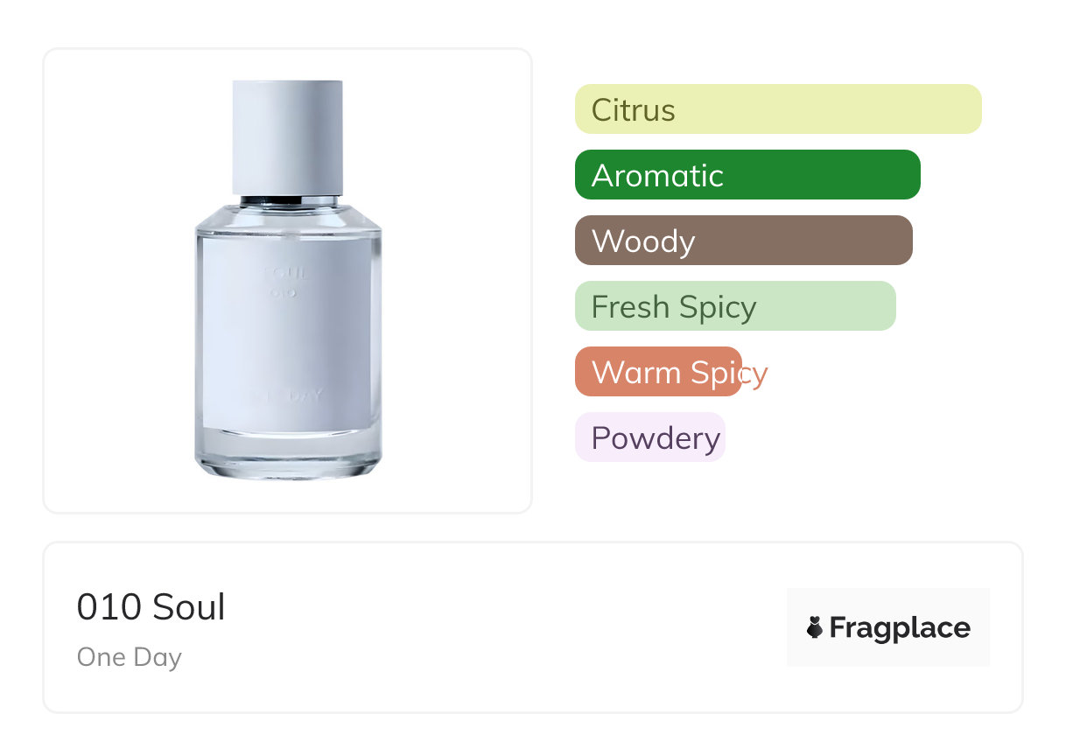Click the One Day brand name
Screen dimensions: 1066x756
tap(130, 657)
